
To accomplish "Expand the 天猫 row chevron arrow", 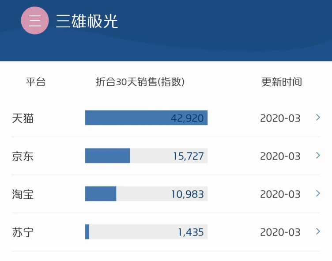I will point(318,117).
